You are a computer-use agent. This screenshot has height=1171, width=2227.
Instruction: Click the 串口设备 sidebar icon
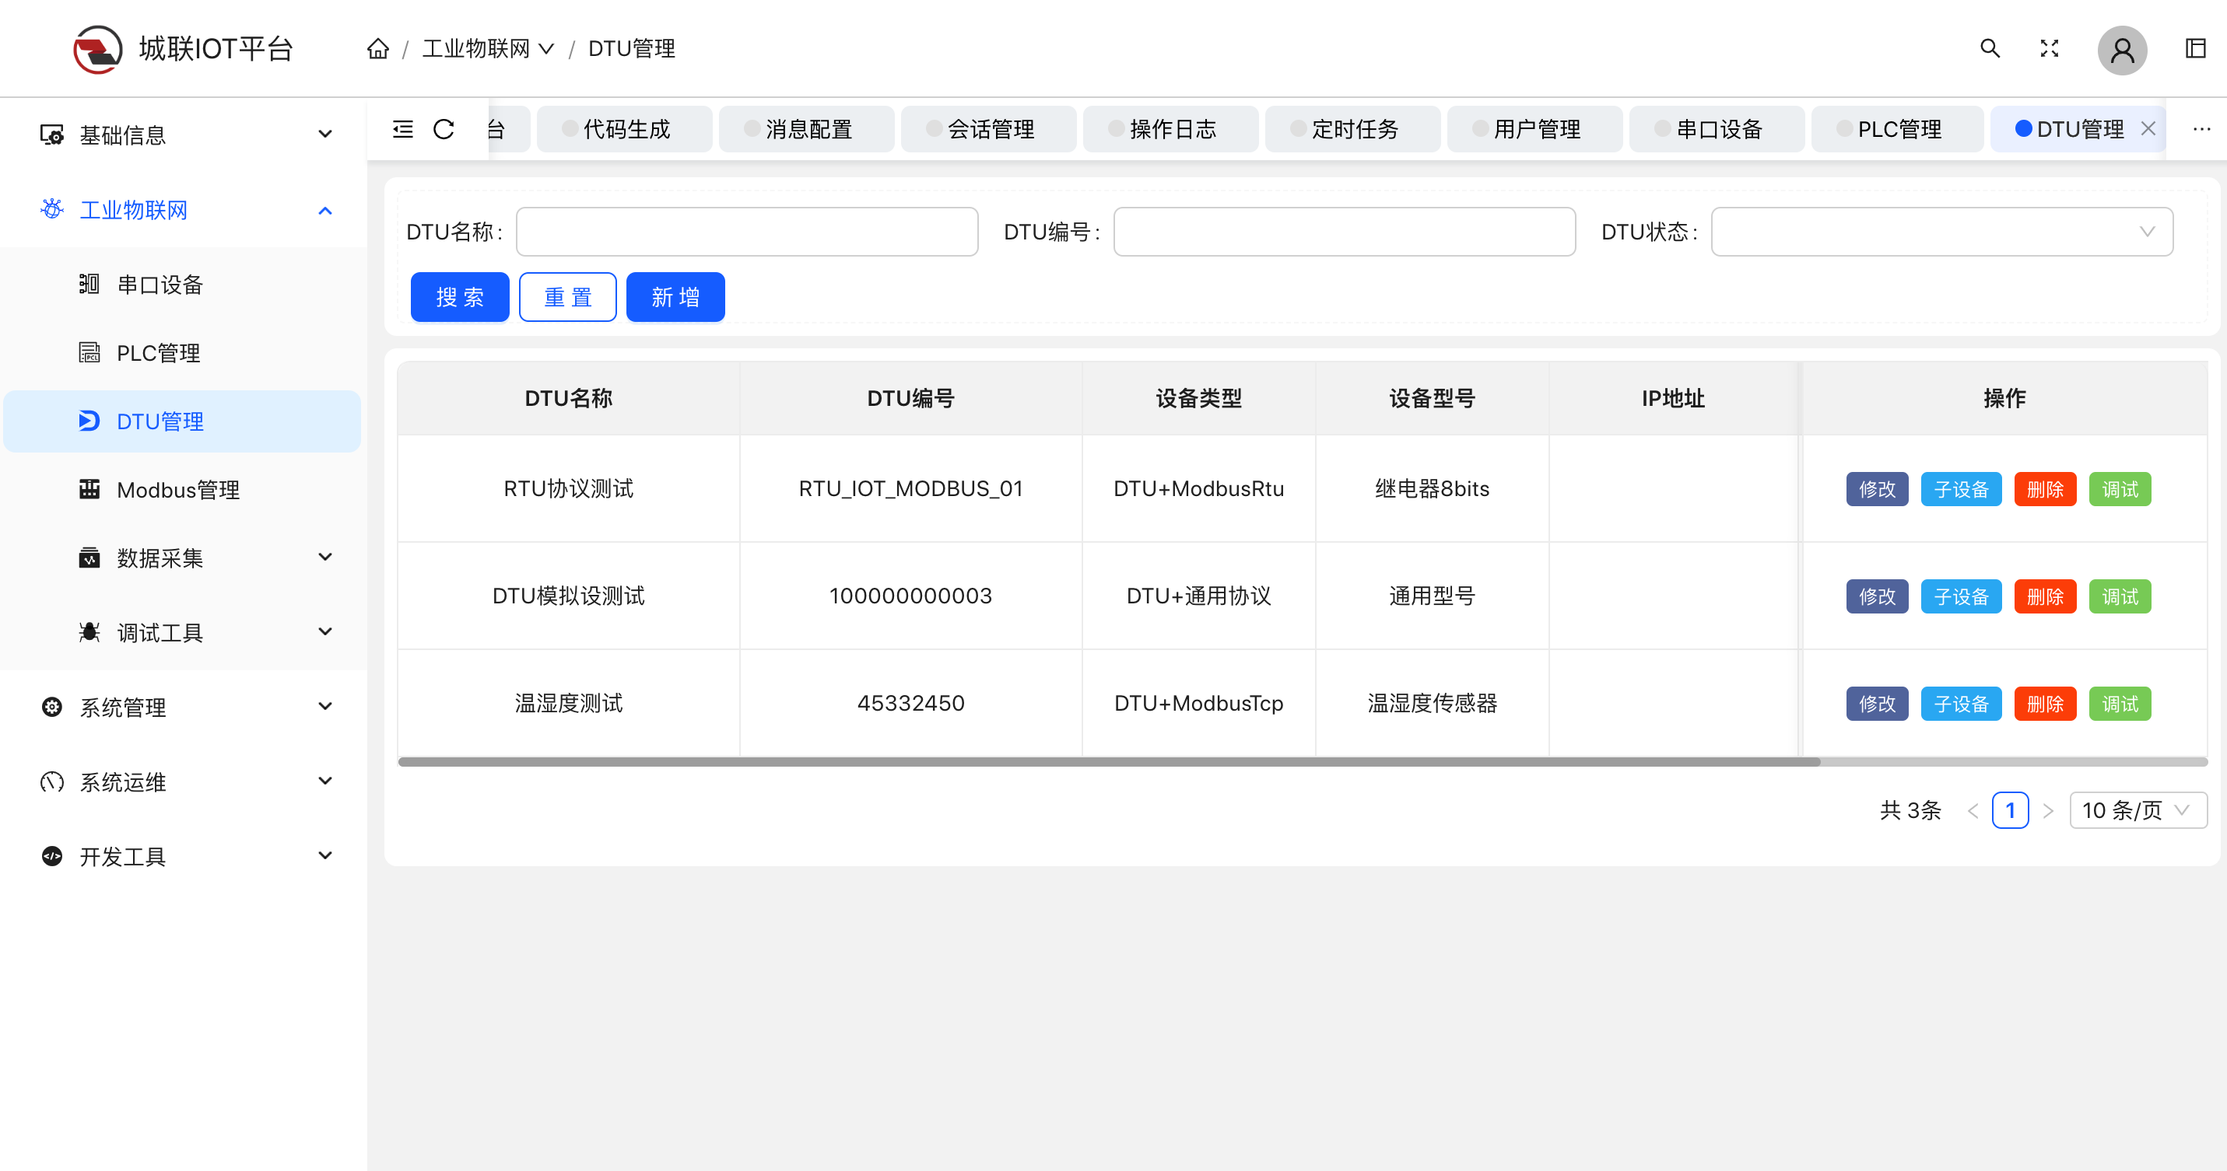pos(89,284)
